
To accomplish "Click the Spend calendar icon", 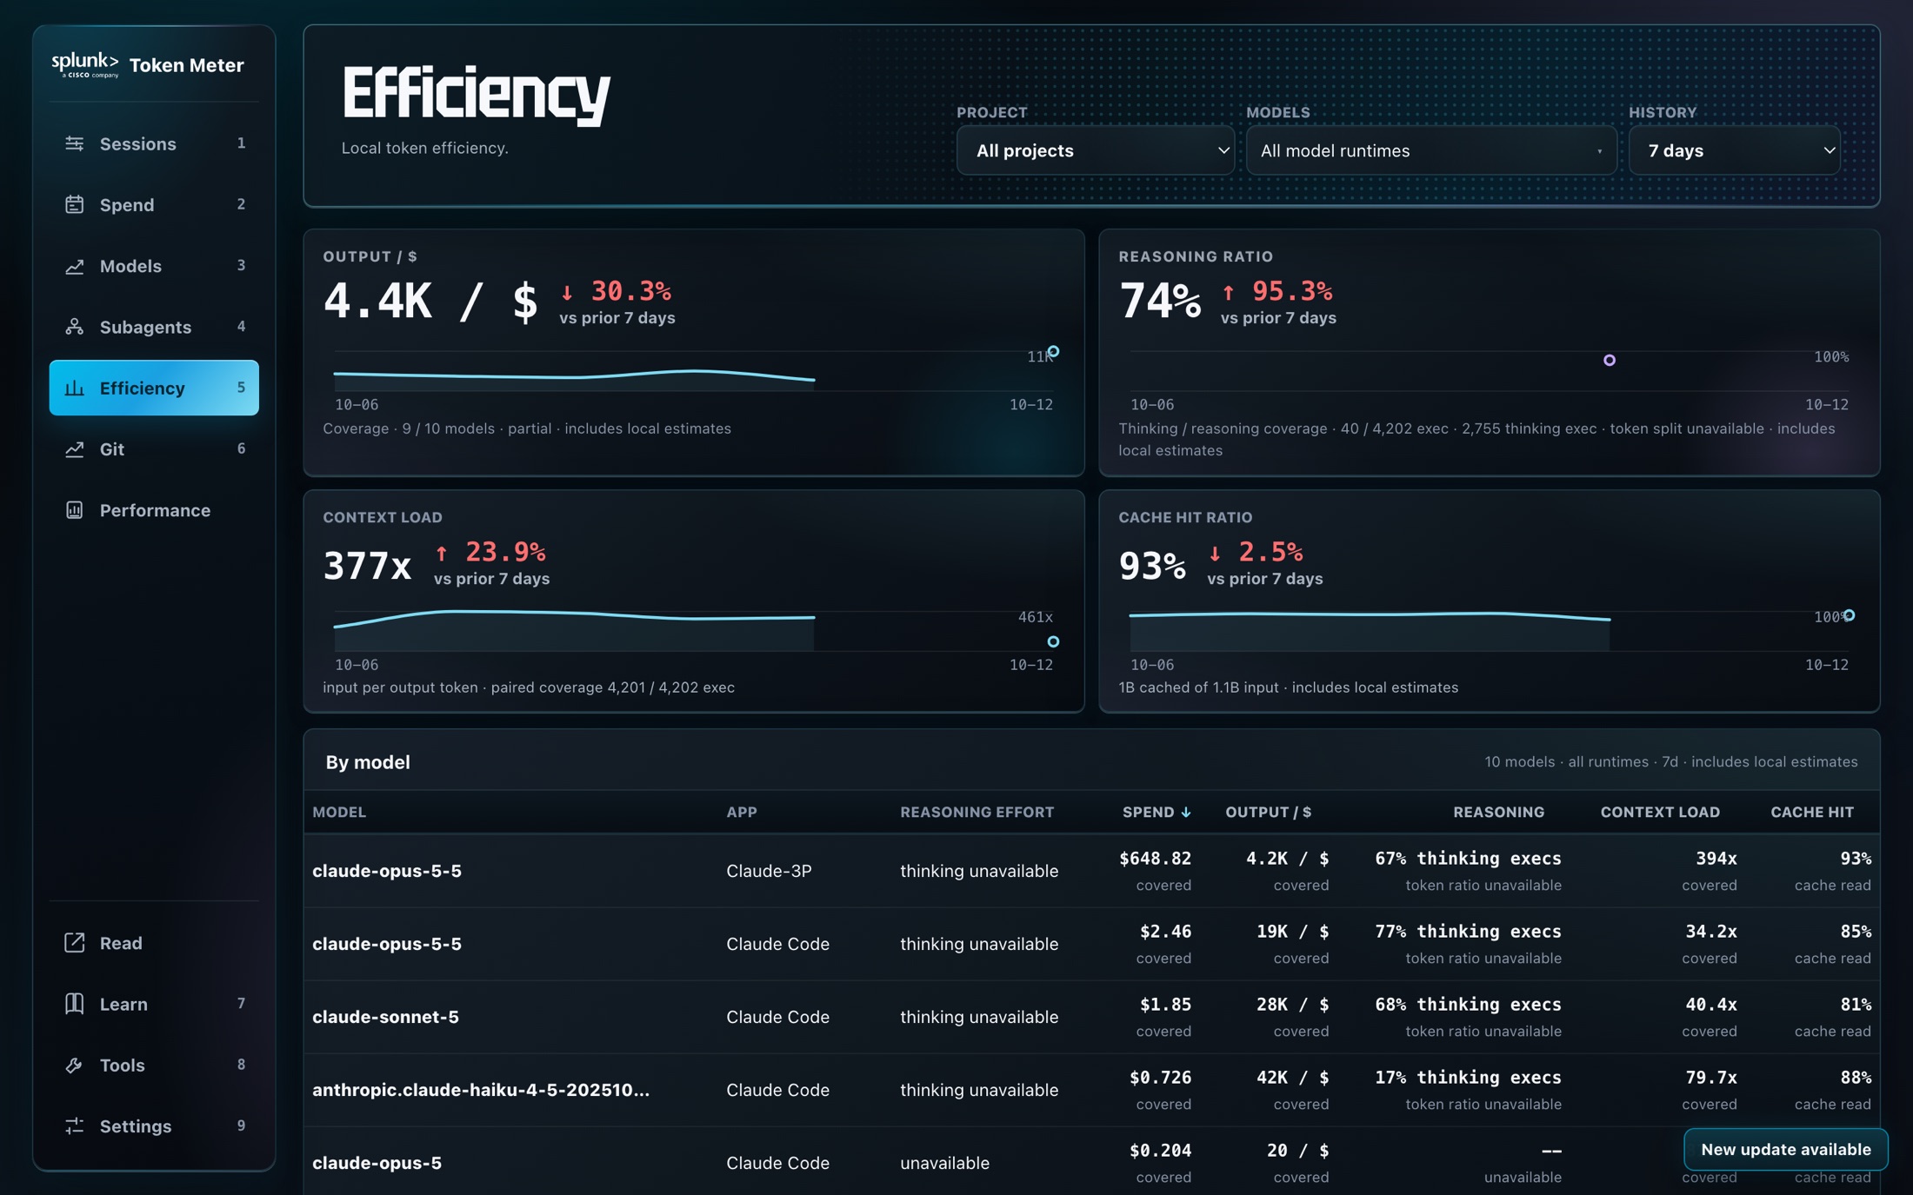I will point(75,204).
